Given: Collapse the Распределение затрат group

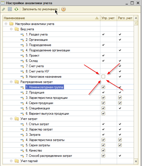Looking at the screenshot, I should pos(11,82).
